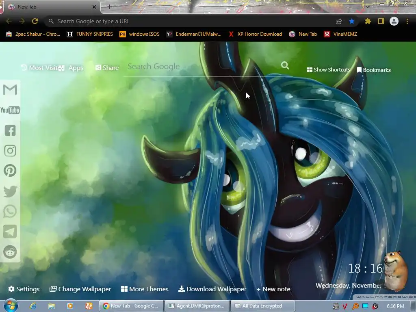The width and height of the screenshot is (416, 312).
Task: Click the browser forward arrow
Action: [x=22, y=21]
